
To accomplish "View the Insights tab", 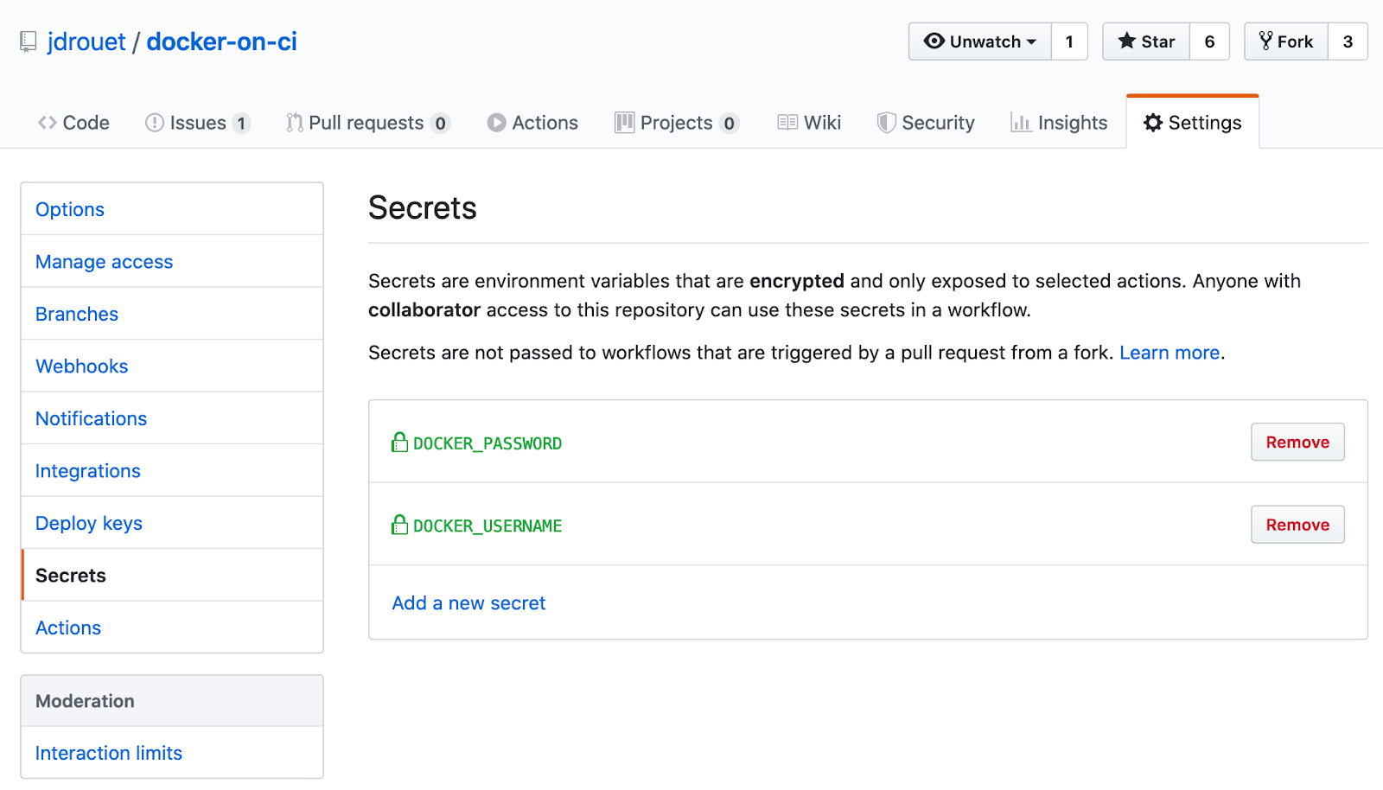I will (1059, 123).
